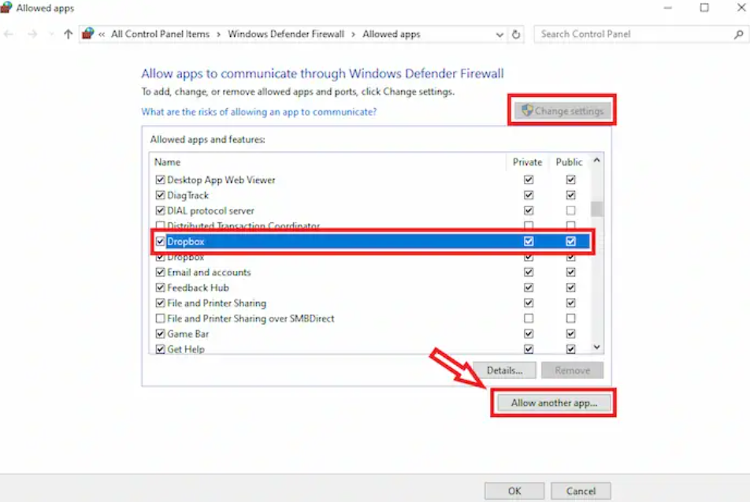Viewport: 750px width, 502px height.
Task: Click the apps list scrollbar thumb
Action: (596, 209)
